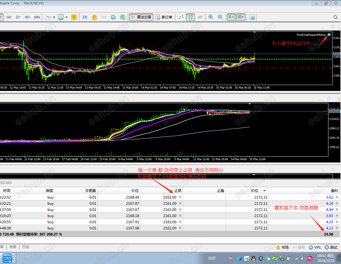Viewport: 341px width, 264px height.
Task: Open the indicators list dropdown arrow
Action: click(x=67, y=17)
